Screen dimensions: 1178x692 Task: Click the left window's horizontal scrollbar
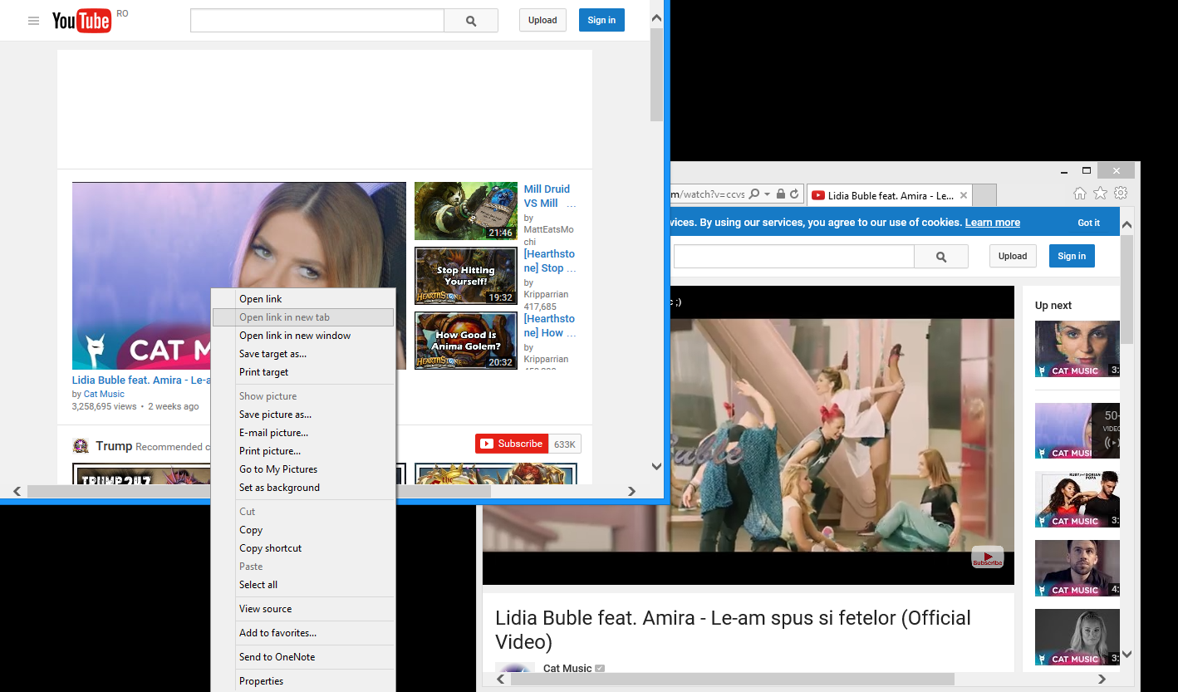tap(258, 492)
